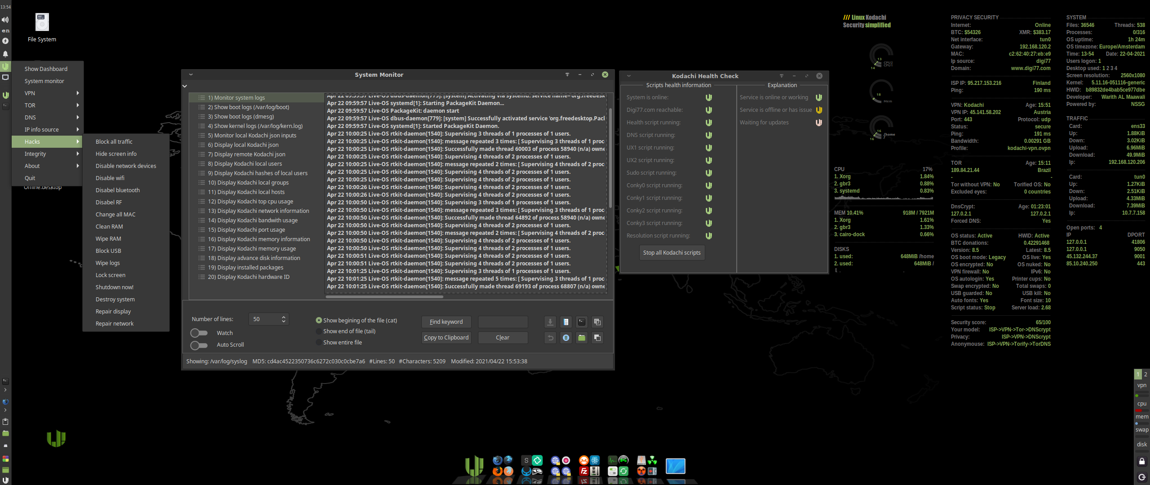Click the notification bell in left panel
This screenshot has height=485, width=1150.
tap(5, 54)
